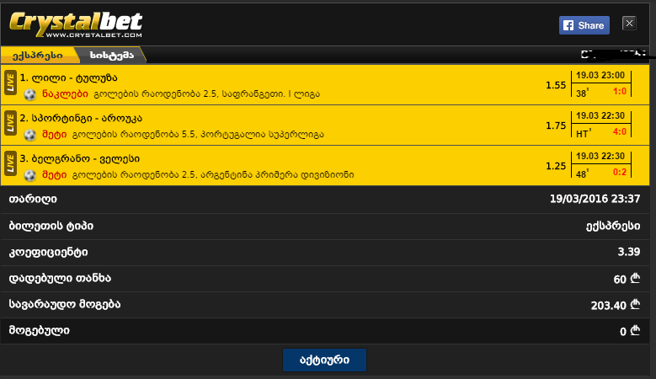This screenshot has height=379, width=656.
Task: Click the LIVE badge on სპორტინგი - აროუკა
Action: tap(10, 124)
